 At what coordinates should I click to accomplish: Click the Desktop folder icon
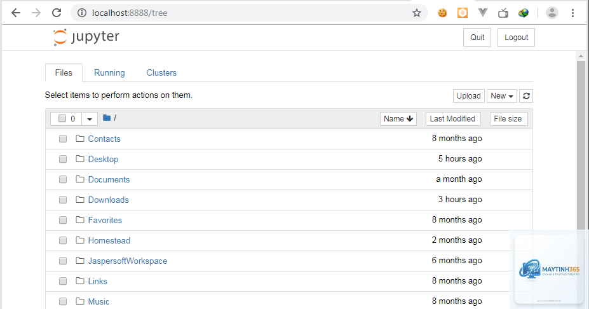pos(79,159)
